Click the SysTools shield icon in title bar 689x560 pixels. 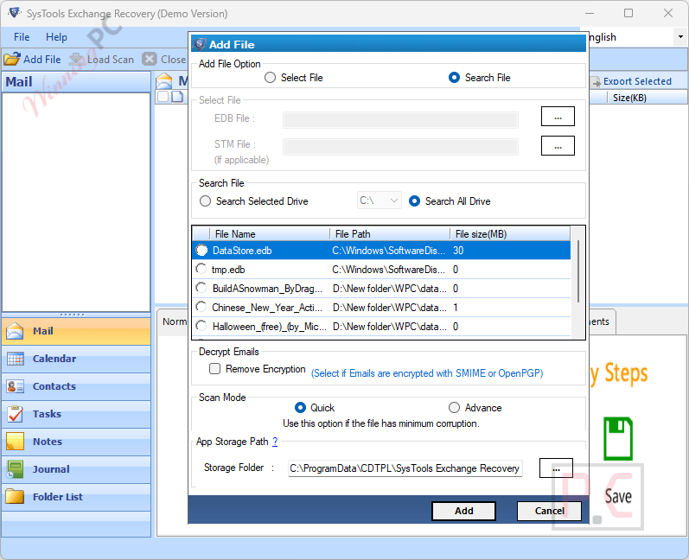14,13
